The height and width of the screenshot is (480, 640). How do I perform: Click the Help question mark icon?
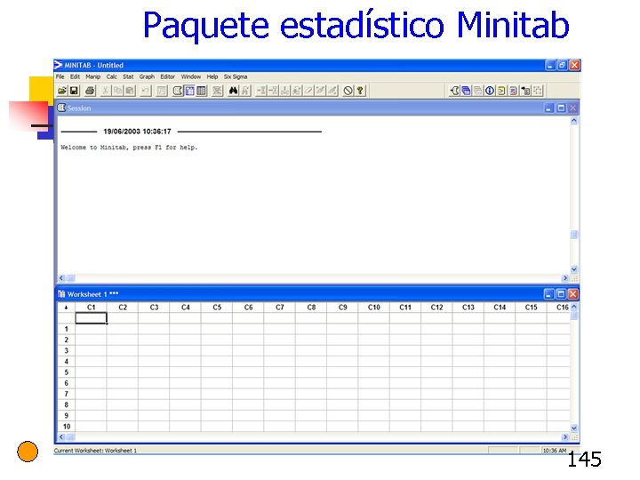[x=360, y=91]
